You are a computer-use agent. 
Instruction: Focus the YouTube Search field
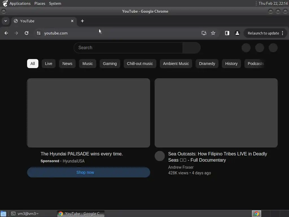(x=128, y=47)
